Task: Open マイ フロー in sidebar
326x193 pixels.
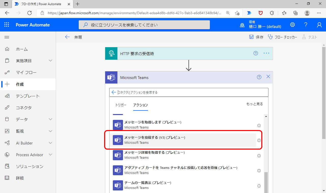Action: tap(28, 73)
